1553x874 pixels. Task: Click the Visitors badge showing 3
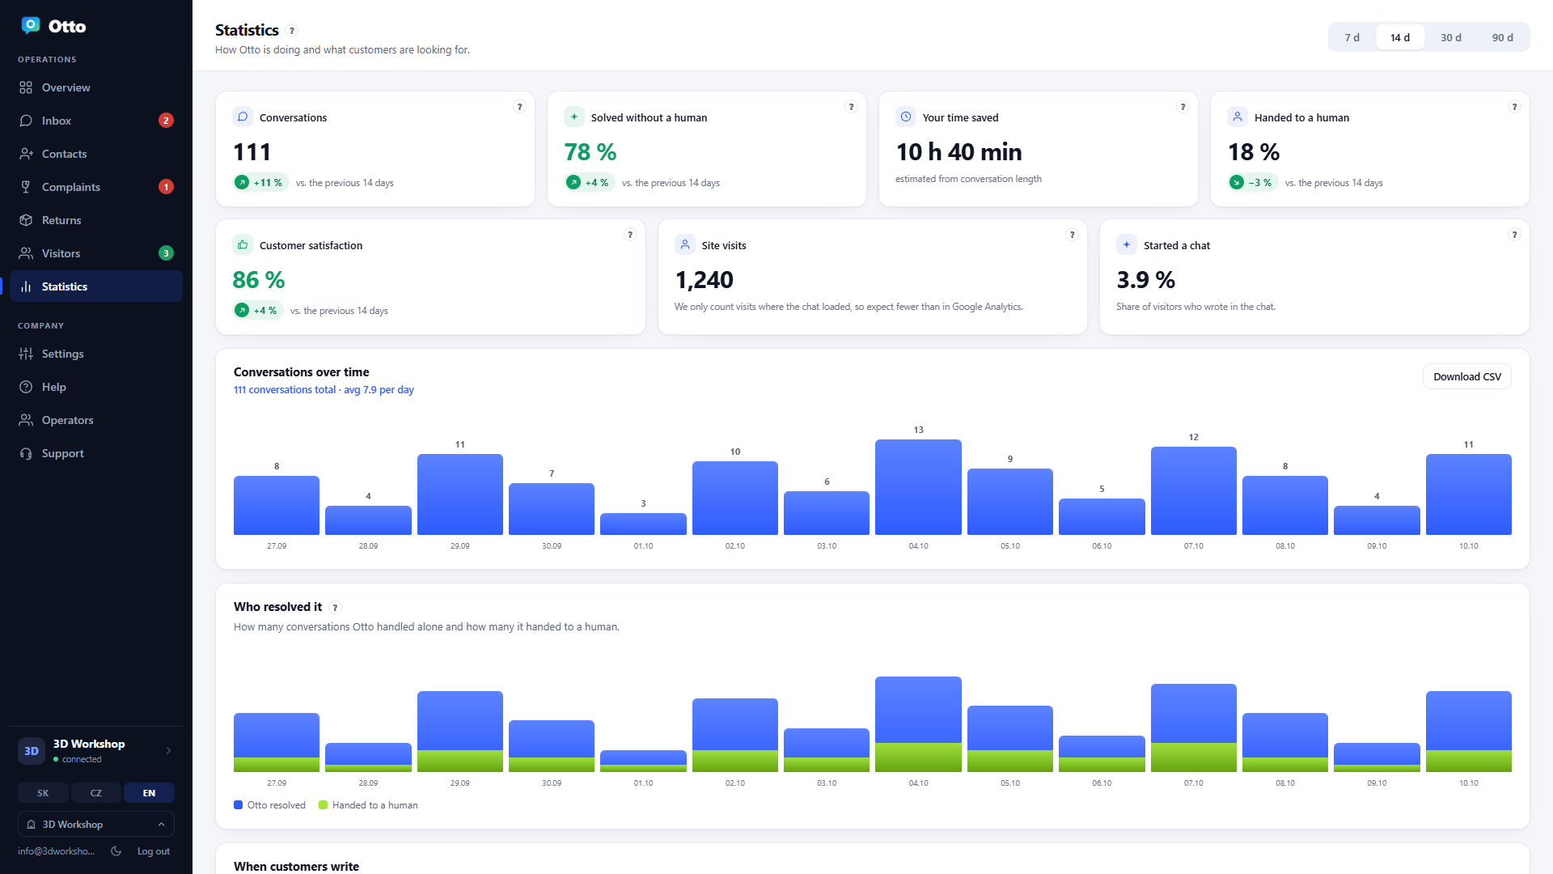pos(166,253)
